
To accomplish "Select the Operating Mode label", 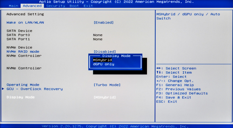I will 23,85.
